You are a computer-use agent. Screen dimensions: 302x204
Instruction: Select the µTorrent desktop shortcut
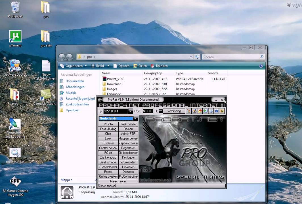pyautogui.click(x=15, y=39)
